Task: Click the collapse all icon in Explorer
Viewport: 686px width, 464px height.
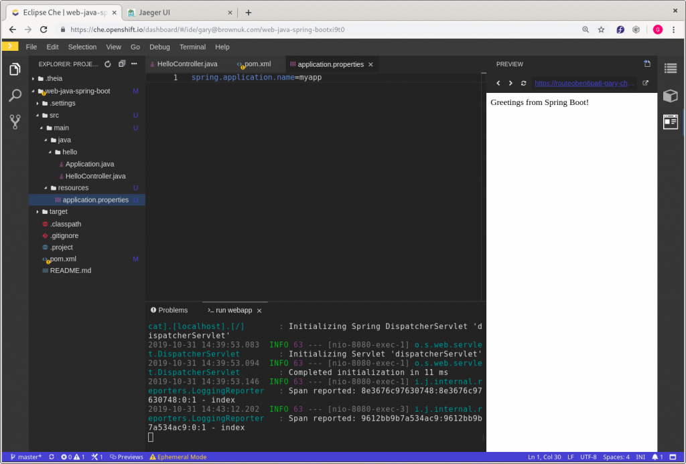Action: [121, 64]
